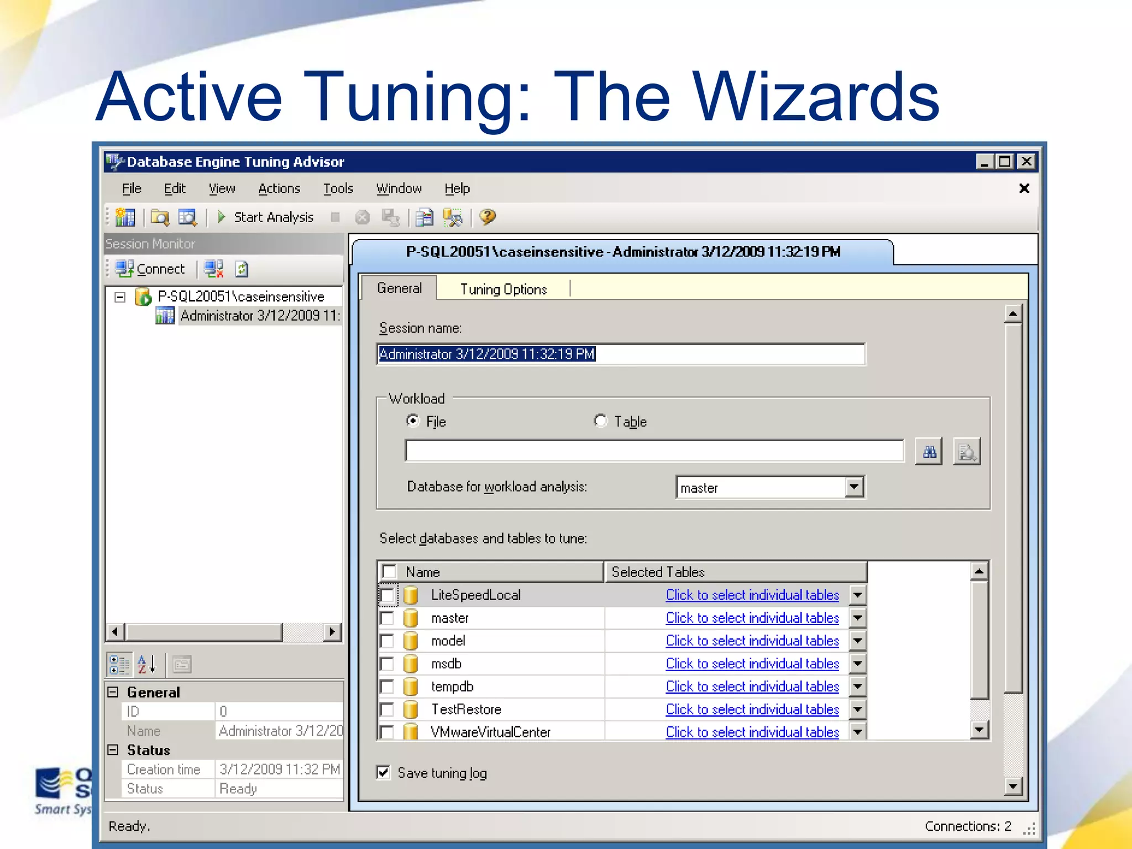Screen dimensions: 1132x849
Task: Switch to the Tuning Options tab
Action: pyautogui.click(x=504, y=289)
